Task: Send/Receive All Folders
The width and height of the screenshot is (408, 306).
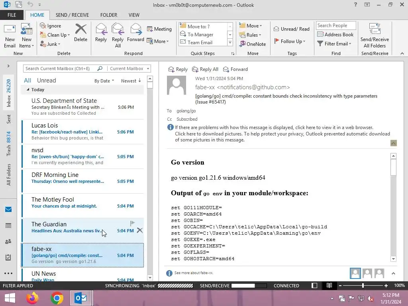Action: [375, 36]
